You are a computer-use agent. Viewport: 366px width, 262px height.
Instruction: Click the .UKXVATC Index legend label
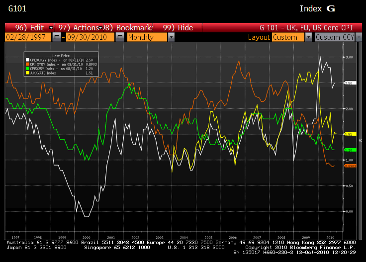pos(43,73)
